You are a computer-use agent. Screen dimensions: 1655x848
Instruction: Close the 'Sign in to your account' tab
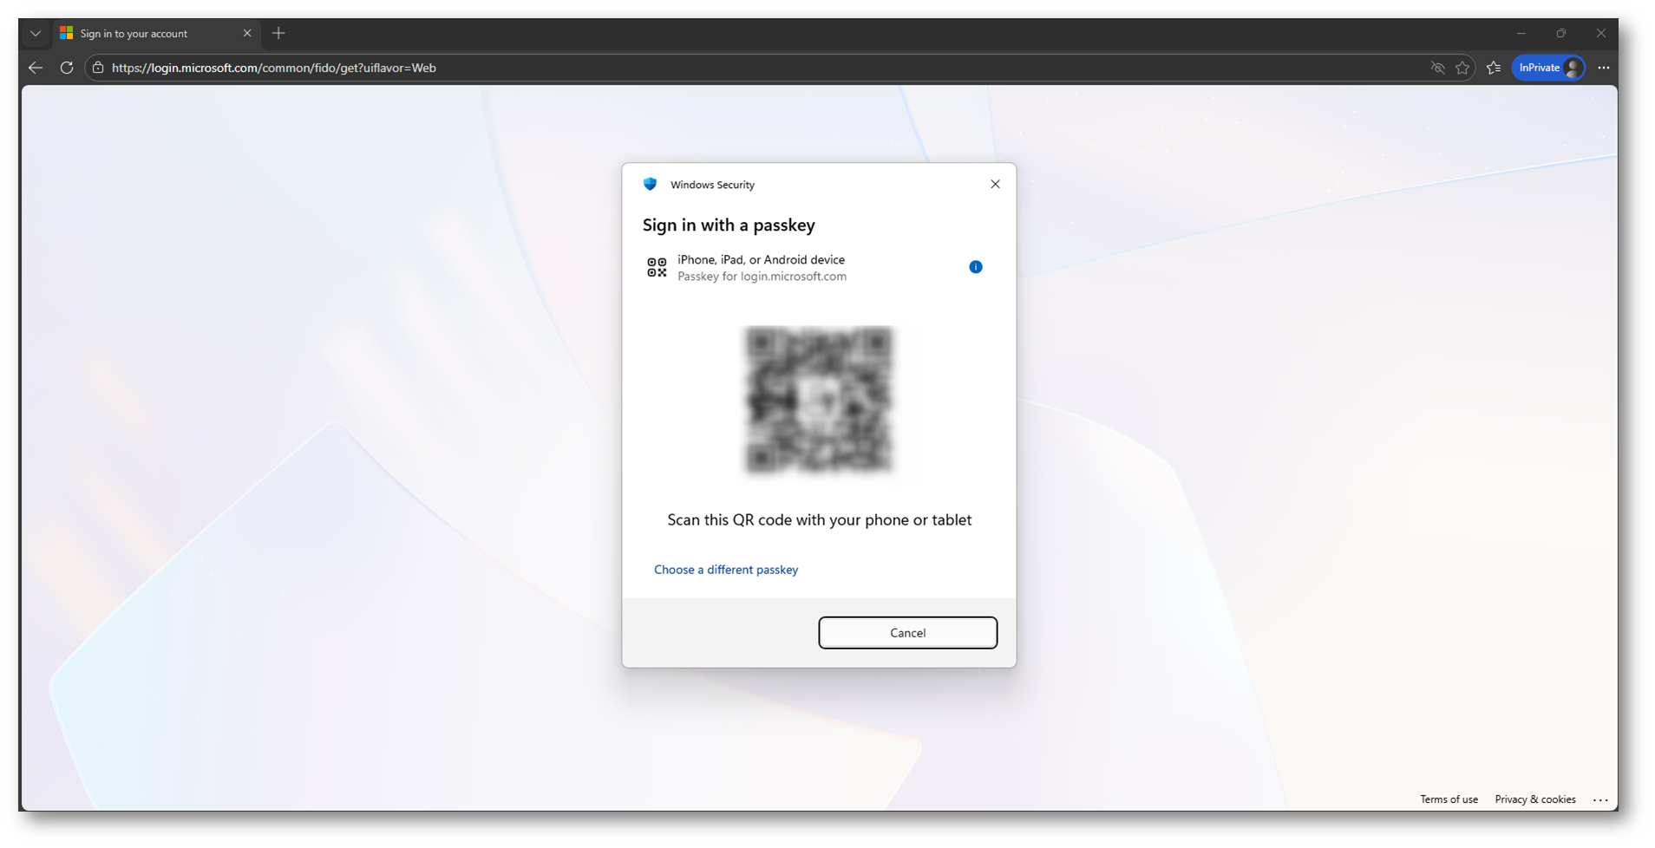coord(247,34)
